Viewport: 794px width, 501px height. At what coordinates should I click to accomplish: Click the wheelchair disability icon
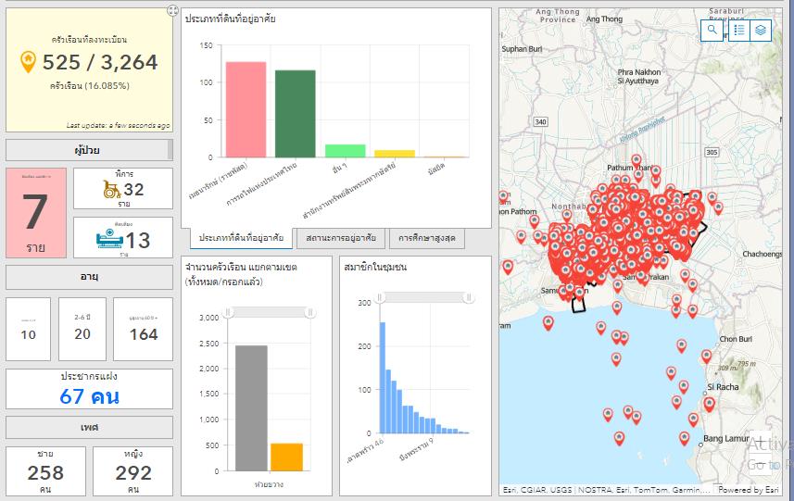click(x=110, y=190)
